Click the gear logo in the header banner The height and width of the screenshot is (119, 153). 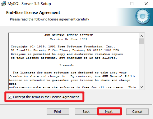pyautogui.click(x=142, y=16)
